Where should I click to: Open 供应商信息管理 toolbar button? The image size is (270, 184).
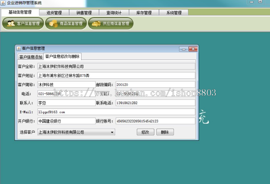[111, 24]
